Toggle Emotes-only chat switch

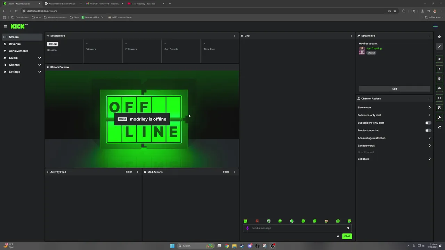coord(428,131)
